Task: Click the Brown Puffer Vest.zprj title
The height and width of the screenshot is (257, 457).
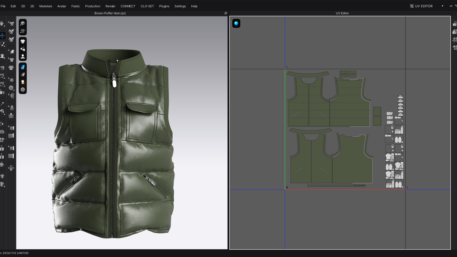Action: tap(110, 13)
